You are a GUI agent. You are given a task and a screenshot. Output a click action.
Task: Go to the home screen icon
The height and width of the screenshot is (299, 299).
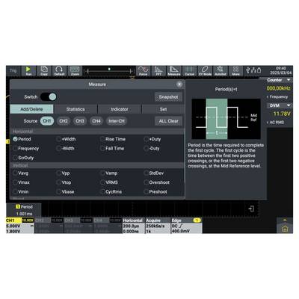click(x=285, y=229)
